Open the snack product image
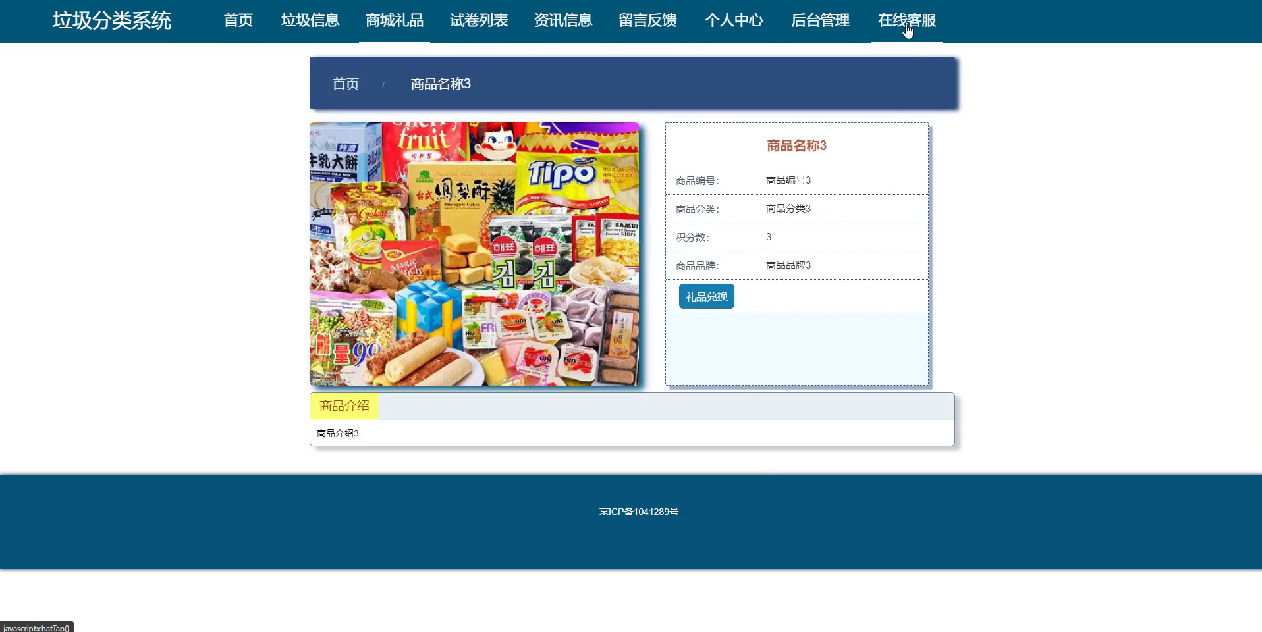The width and height of the screenshot is (1262, 632). [x=474, y=254]
